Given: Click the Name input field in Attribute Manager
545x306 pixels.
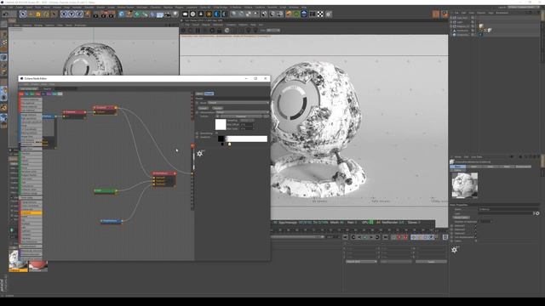Looking at the screenshot, I should (x=509, y=209).
